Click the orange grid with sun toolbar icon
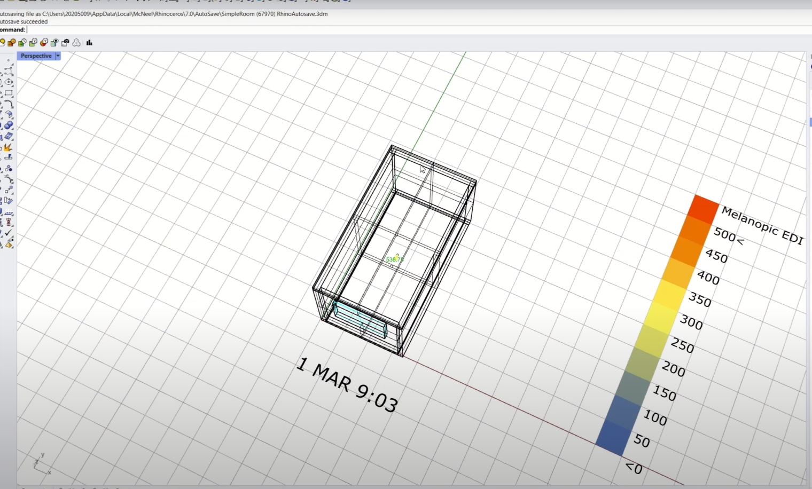The width and height of the screenshot is (812, 489). (12, 43)
